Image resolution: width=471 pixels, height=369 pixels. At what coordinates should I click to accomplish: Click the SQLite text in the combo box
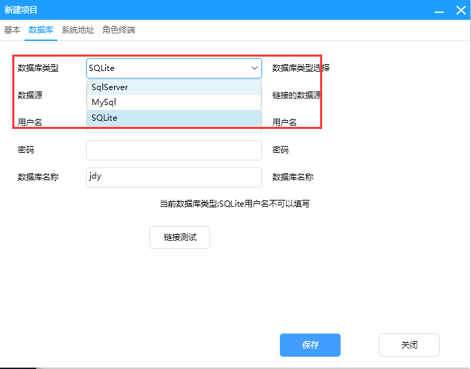point(103,68)
